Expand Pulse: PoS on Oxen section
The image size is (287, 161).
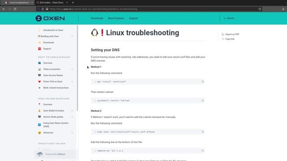tap(72, 81)
